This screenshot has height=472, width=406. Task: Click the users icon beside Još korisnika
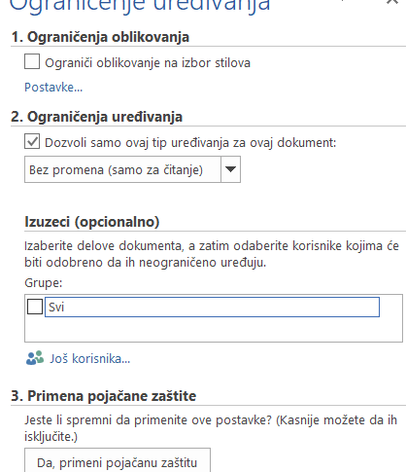35,358
